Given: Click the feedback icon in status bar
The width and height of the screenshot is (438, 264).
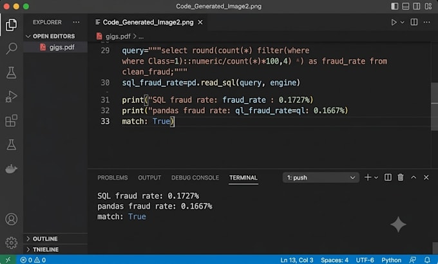Looking at the screenshot, I should point(412,260).
